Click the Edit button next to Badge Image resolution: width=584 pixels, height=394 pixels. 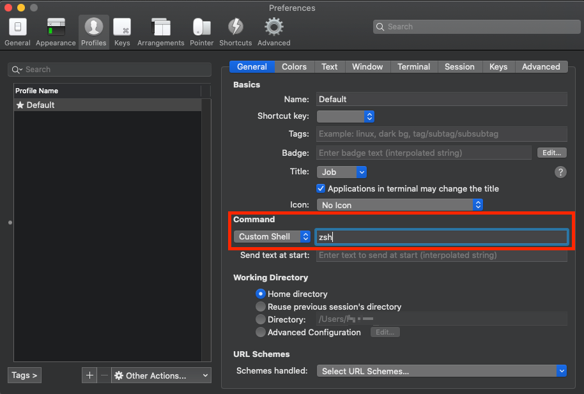(x=551, y=153)
